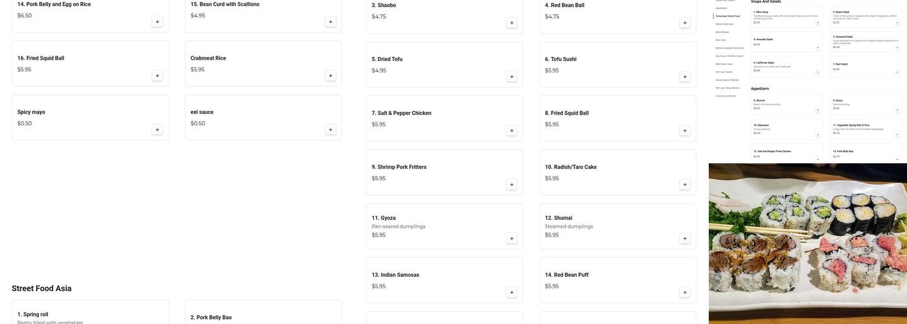Add Red Bean Puff to cart
The width and height of the screenshot is (907, 324).
coord(685,292)
